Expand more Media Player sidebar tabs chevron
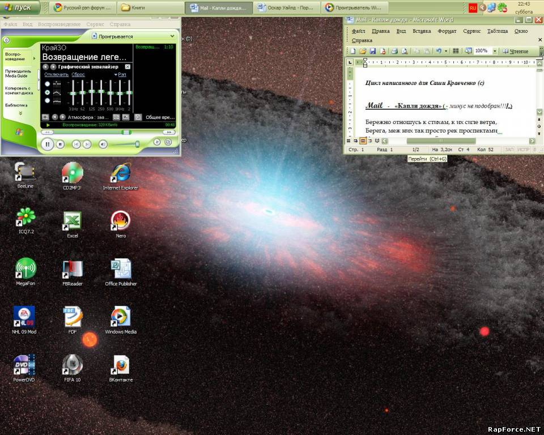Screen dimensions: 544x435 (20, 113)
